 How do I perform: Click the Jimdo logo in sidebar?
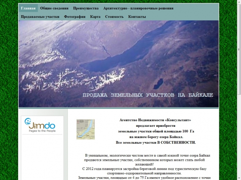(40, 125)
